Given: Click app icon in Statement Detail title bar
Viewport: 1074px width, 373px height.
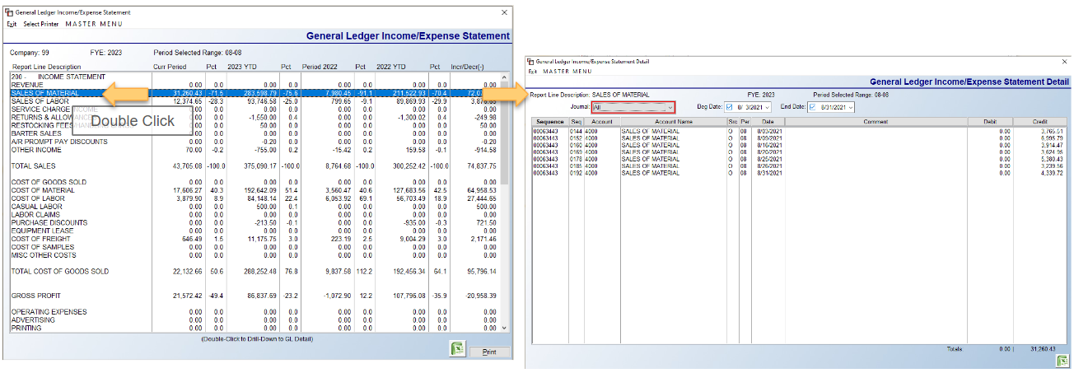Looking at the screenshot, I should (531, 61).
